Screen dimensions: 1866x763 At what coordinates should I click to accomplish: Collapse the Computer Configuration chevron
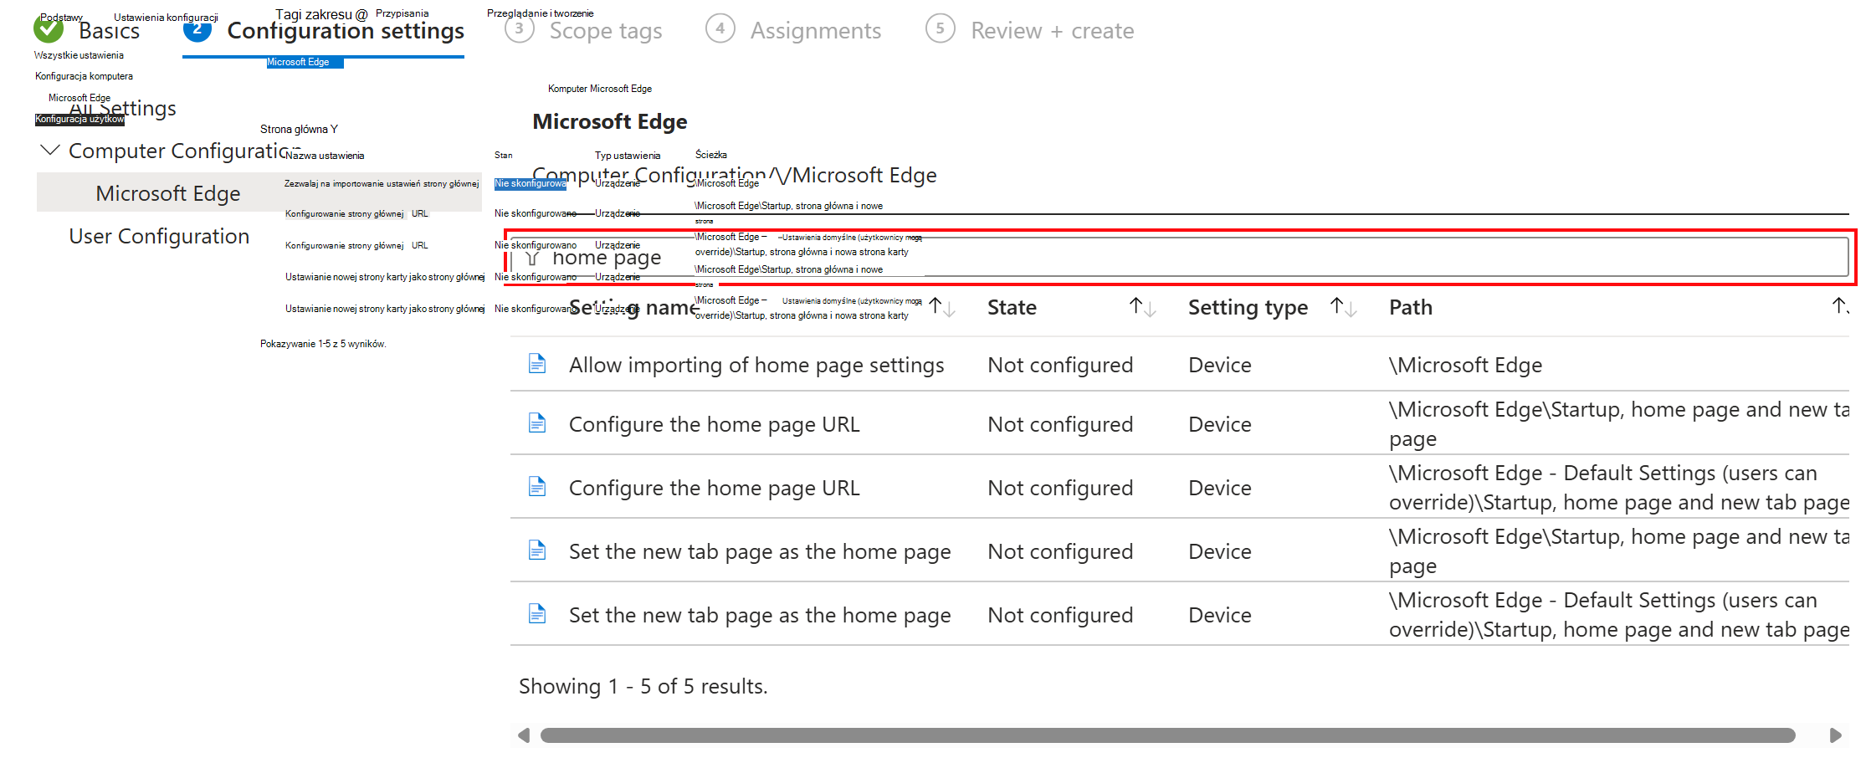[50, 151]
